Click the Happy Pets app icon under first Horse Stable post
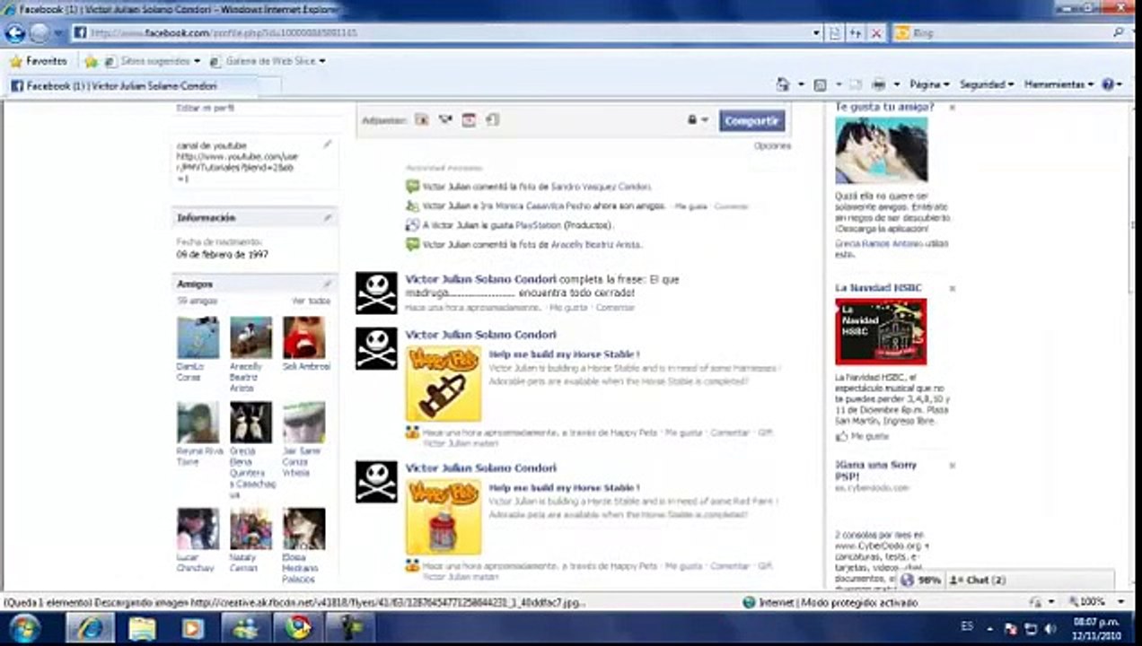Viewport: 1142px width, 646px height. [x=412, y=432]
